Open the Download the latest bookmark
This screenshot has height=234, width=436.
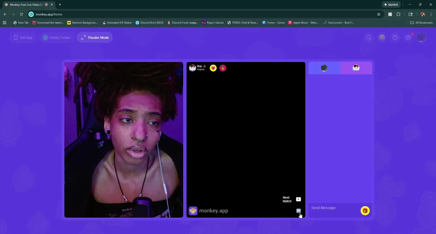click(x=48, y=23)
